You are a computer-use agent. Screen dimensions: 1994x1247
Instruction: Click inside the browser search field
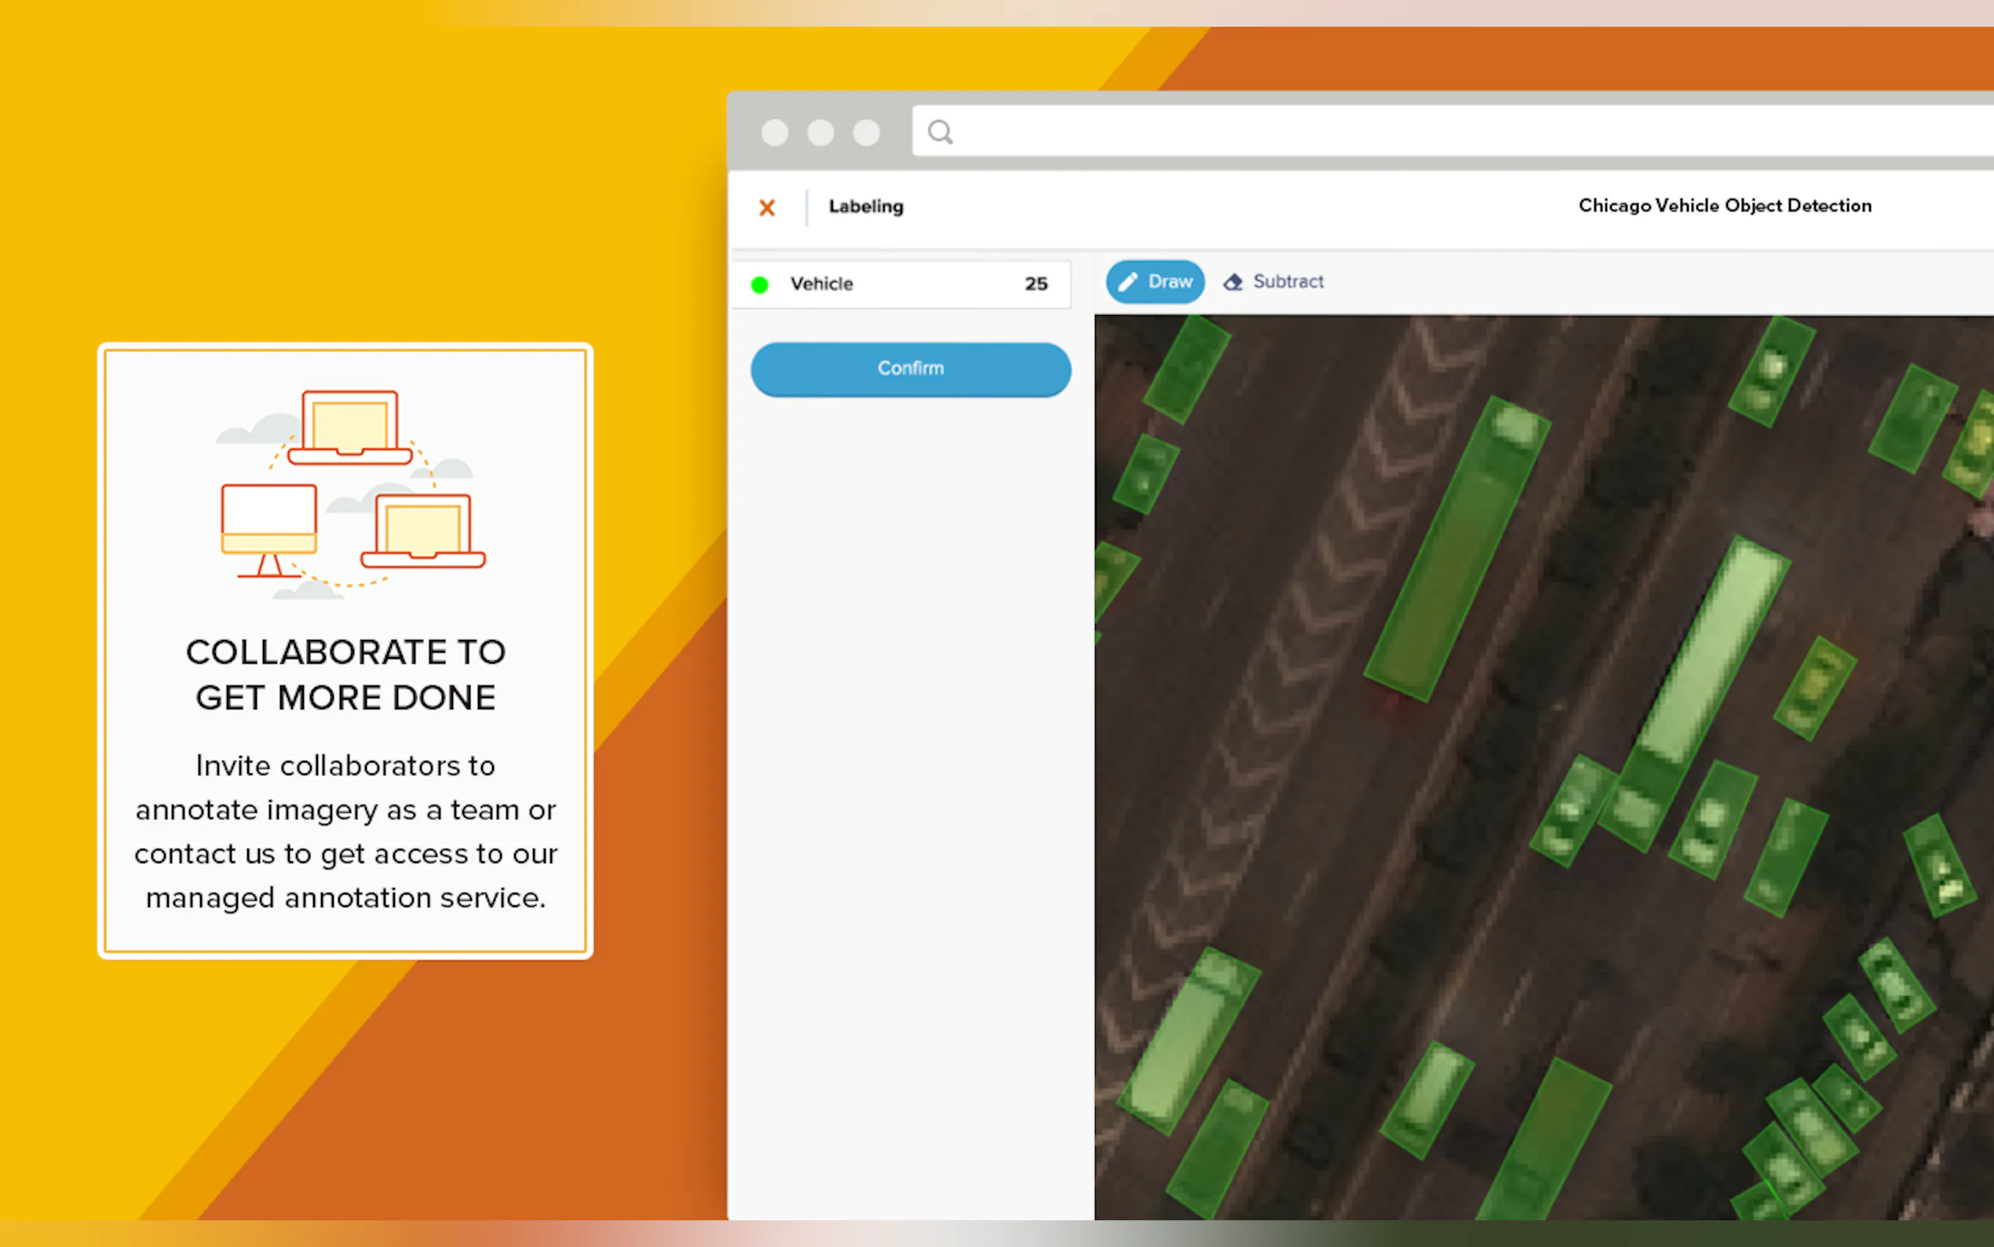click(x=1401, y=132)
